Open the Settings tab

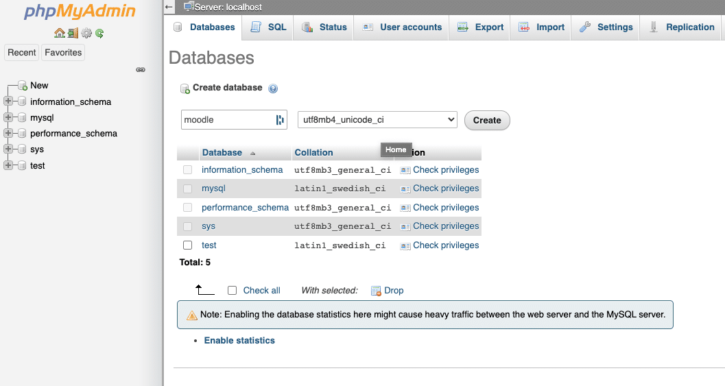(606, 27)
